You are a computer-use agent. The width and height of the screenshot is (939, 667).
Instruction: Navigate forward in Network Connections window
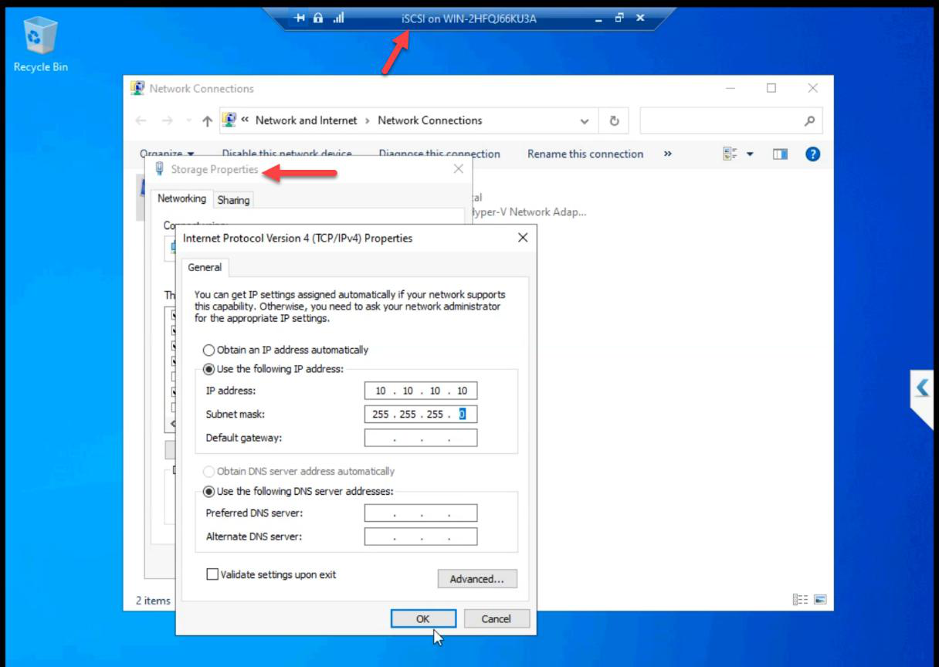tap(167, 121)
